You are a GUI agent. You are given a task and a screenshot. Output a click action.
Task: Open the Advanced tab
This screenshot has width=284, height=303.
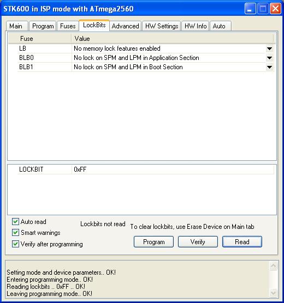(x=125, y=26)
